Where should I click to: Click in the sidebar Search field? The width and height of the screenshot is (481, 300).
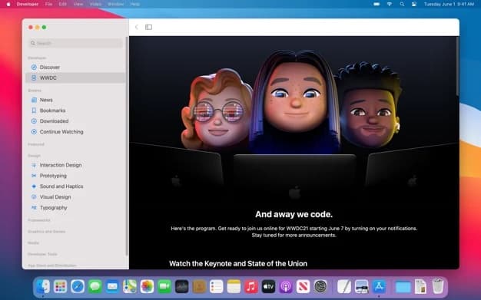point(75,43)
